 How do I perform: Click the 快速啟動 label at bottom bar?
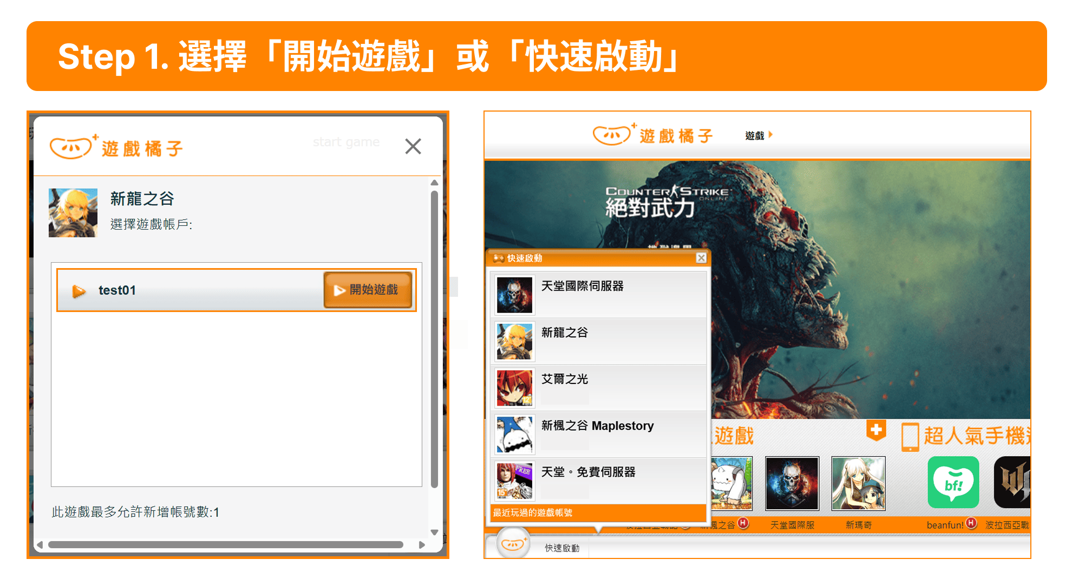tap(562, 548)
